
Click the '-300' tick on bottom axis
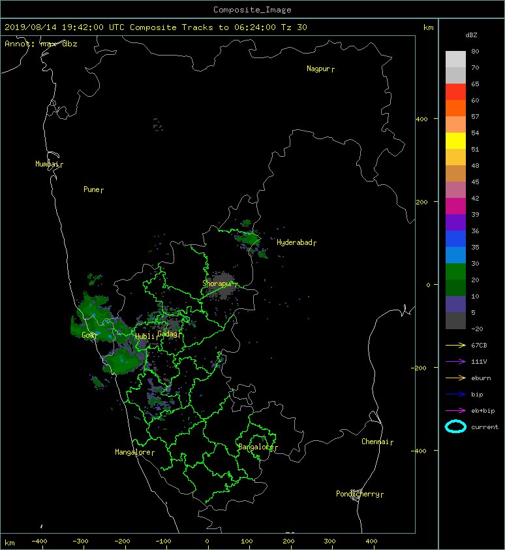click(80, 542)
